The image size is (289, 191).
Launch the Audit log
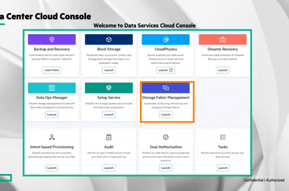109,168
